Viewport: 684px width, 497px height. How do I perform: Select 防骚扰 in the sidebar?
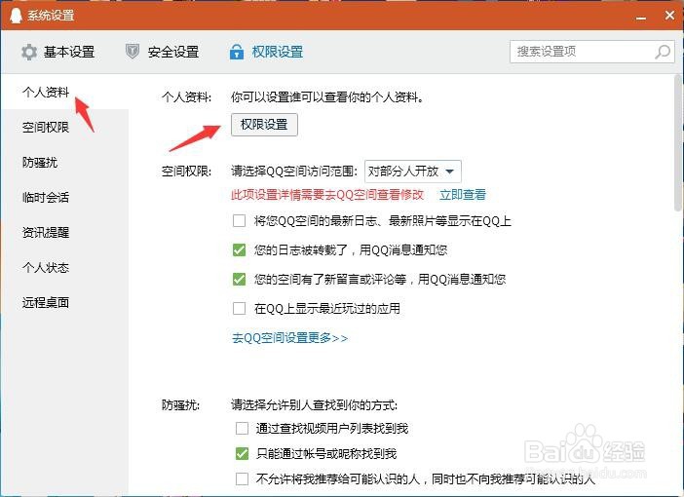(x=40, y=163)
